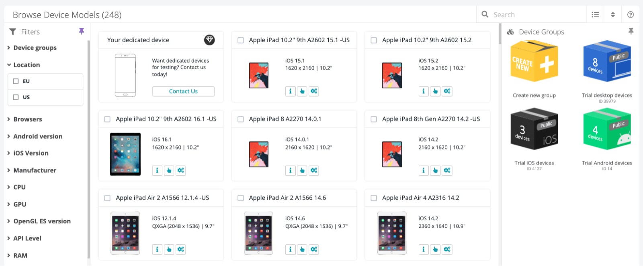Select the Apple iPad Air 2 A1566 14.6 checkbox
Image resolution: width=643 pixels, height=266 pixels.
point(241,198)
